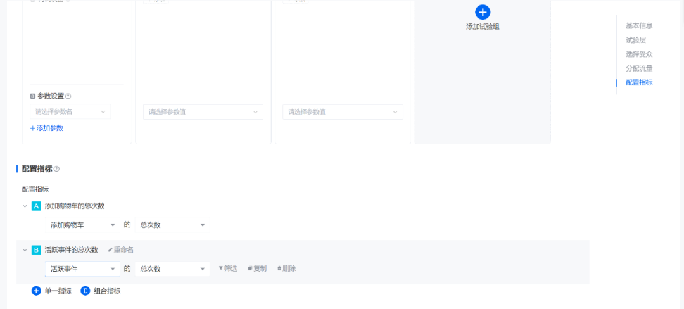The height and width of the screenshot is (309, 684).
Task: Click the 单一指标 button label
Action: click(58, 291)
